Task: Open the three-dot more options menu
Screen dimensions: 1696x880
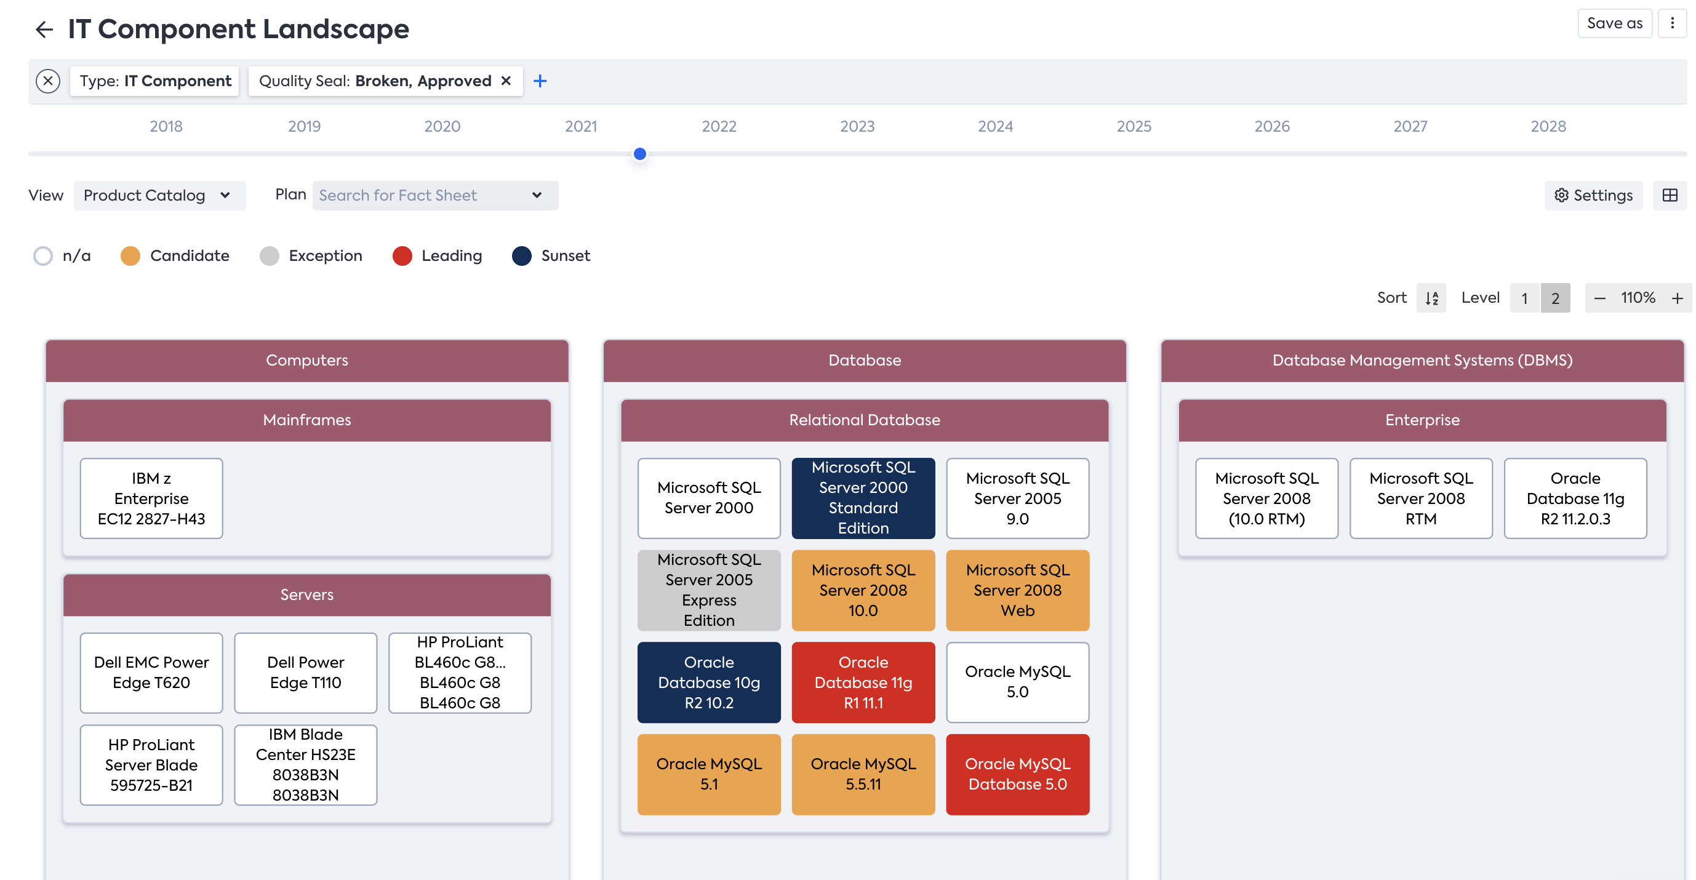Action: [x=1671, y=24]
